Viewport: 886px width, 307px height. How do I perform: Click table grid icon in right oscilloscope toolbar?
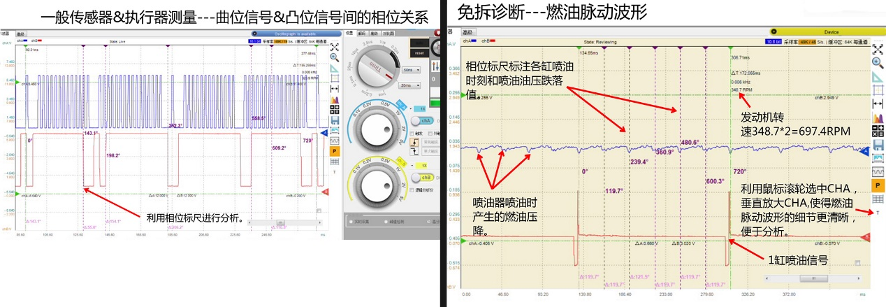coord(878,199)
